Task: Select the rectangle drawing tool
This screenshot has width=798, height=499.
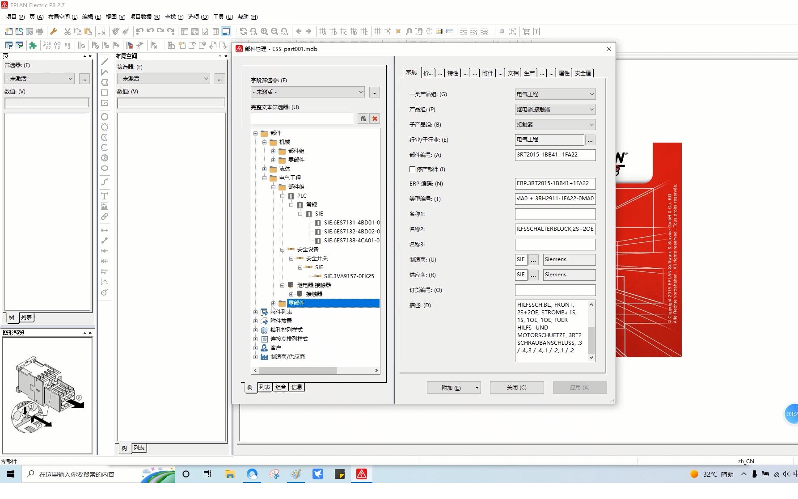Action: [x=105, y=93]
